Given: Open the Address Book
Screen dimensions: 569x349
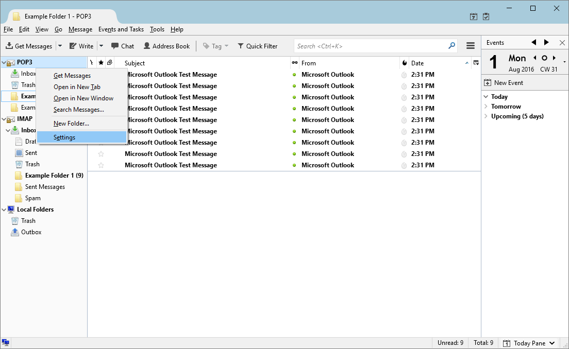Looking at the screenshot, I should pos(166,46).
